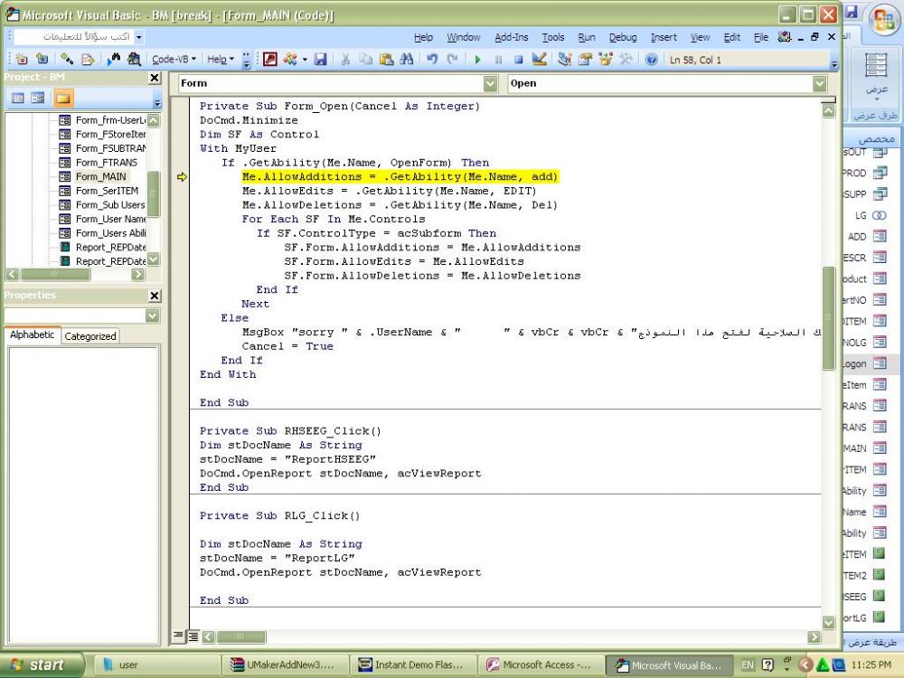Click the Microsoft Access taskbar button
The image size is (904, 678).
pyautogui.click(x=541, y=665)
